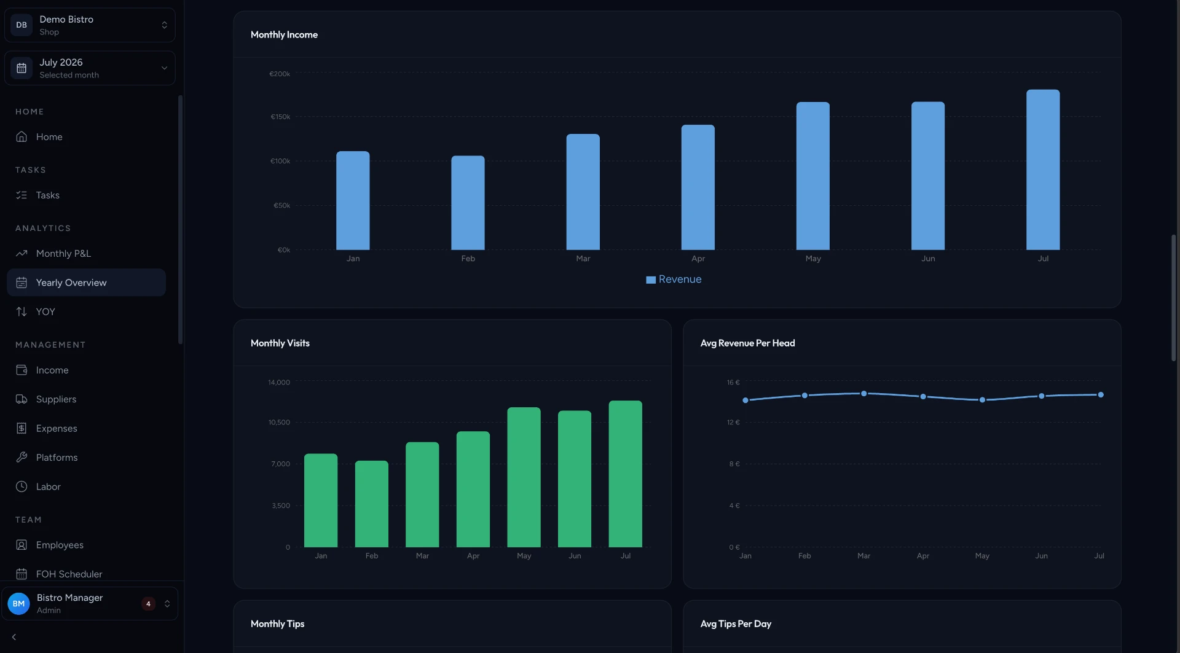This screenshot has height=653, width=1180.
Task: Click the €200k axis label
Action: point(280,74)
